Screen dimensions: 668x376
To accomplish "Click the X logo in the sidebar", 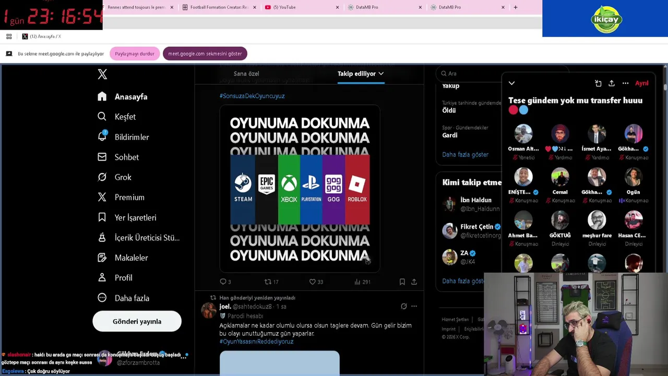I will [x=102, y=74].
